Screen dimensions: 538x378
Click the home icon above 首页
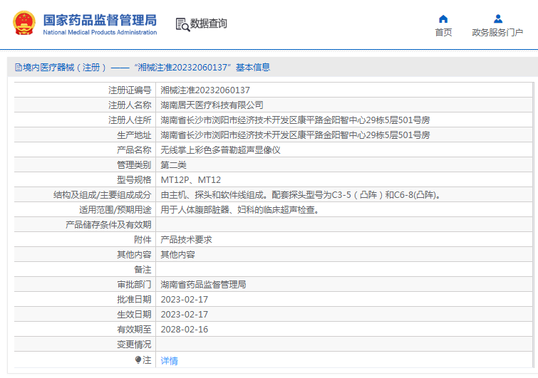click(x=443, y=19)
